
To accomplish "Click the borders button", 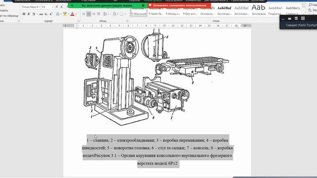I will click(121, 14).
